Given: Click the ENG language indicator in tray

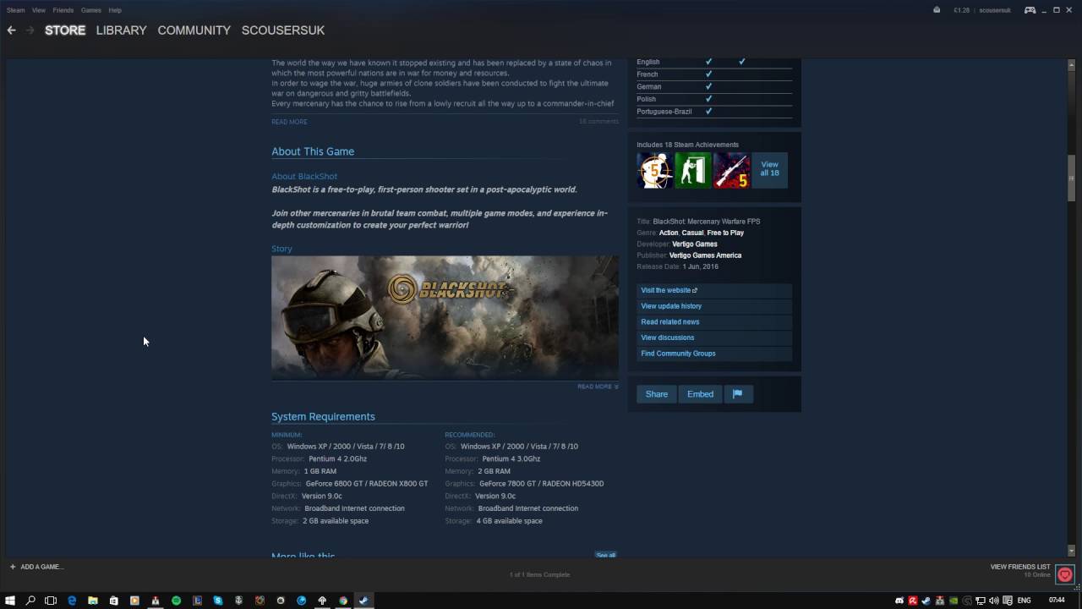Looking at the screenshot, I should 1025,601.
